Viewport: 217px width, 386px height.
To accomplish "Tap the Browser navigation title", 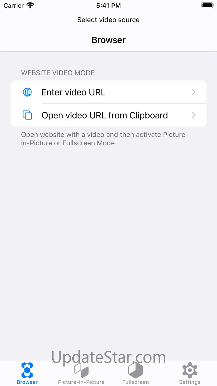I will pyautogui.click(x=108, y=40).
